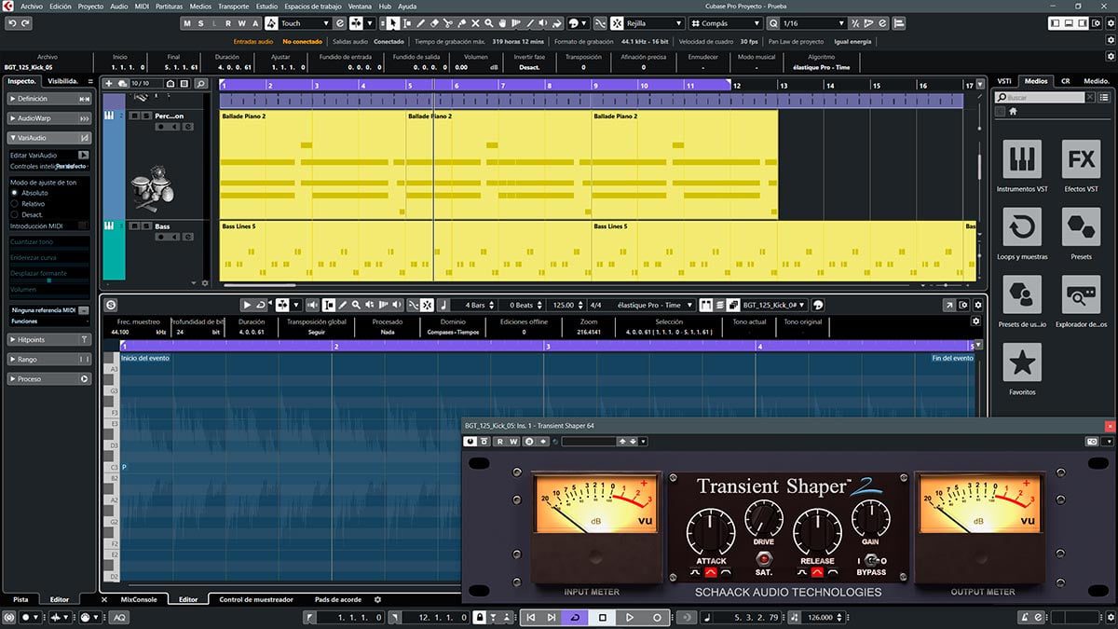Open Touch automation mode dropdown

[305, 23]
